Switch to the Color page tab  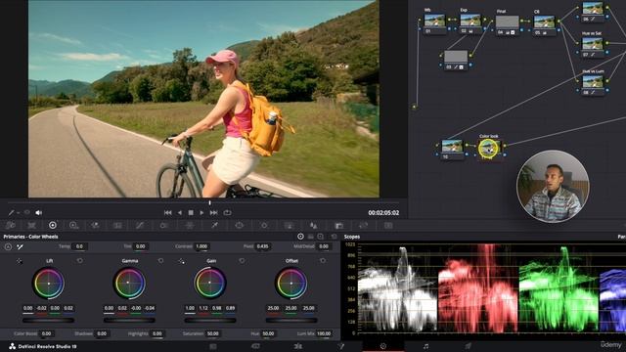coord(383,346)
